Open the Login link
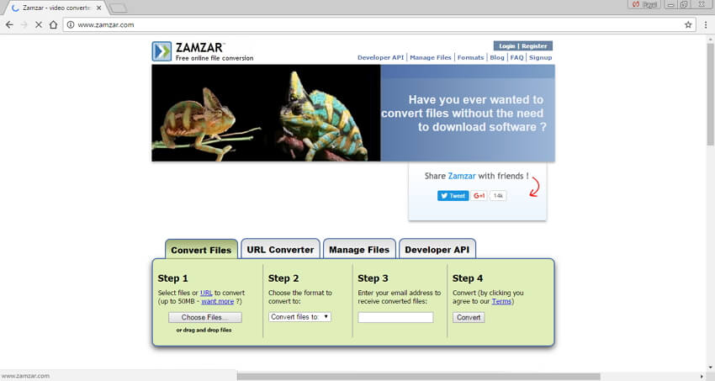The height and width of the screenshot is (381, 715). pyautogui.click(x=506, y=46)
